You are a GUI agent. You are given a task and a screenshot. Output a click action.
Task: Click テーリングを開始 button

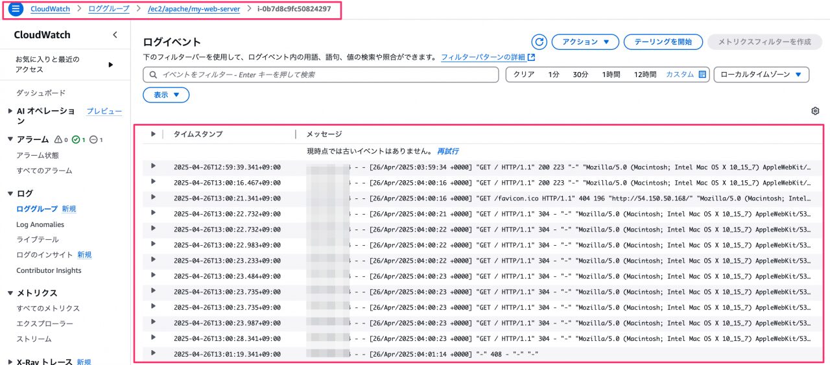pyautogui.click(x=663, y=41)
